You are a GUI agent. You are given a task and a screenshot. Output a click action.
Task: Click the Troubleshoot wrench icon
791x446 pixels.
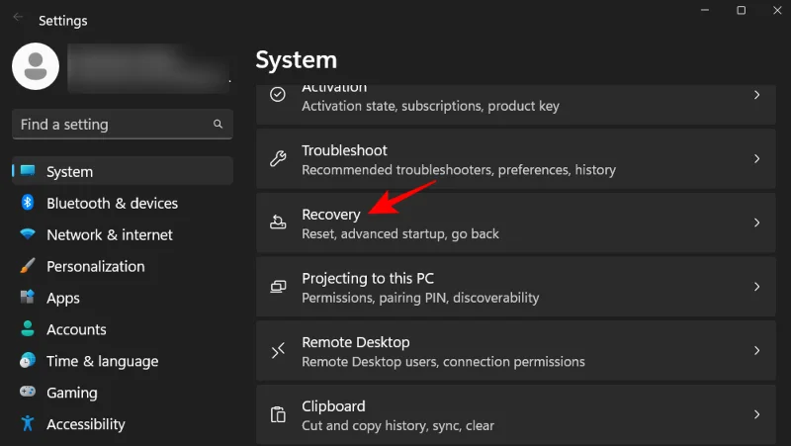point(278,158)
